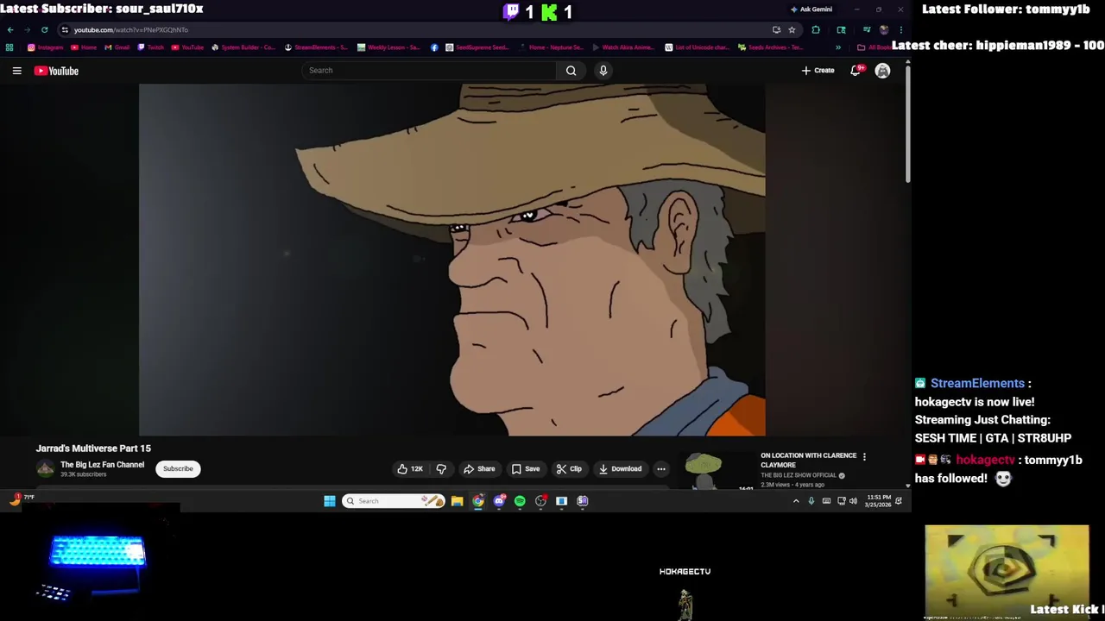
Task: Open the YouTube bookmark
Action: [187, 47]
